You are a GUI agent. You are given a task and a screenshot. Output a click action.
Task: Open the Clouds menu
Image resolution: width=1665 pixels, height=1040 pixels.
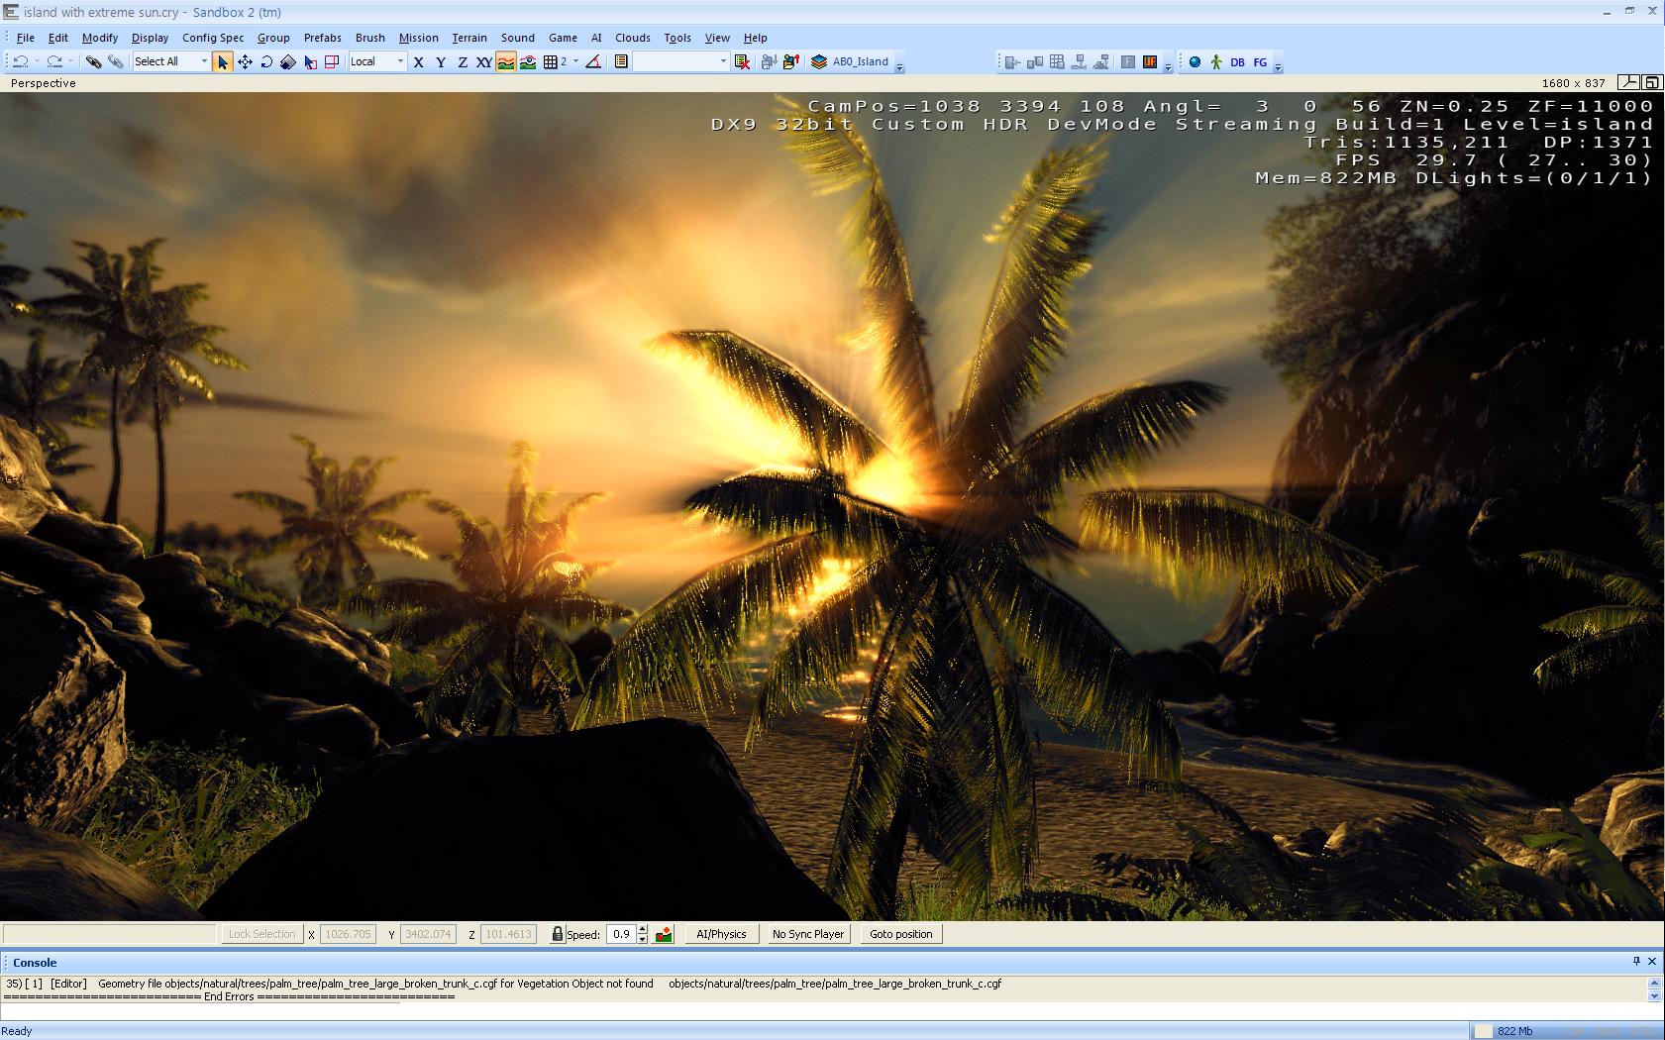[633, 38]
